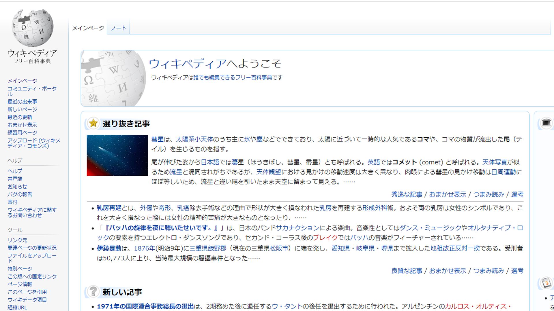Viewport: 554px width, 311px height.
Task: Click 良質な記事 link
Action: click(x=407, y=271)
